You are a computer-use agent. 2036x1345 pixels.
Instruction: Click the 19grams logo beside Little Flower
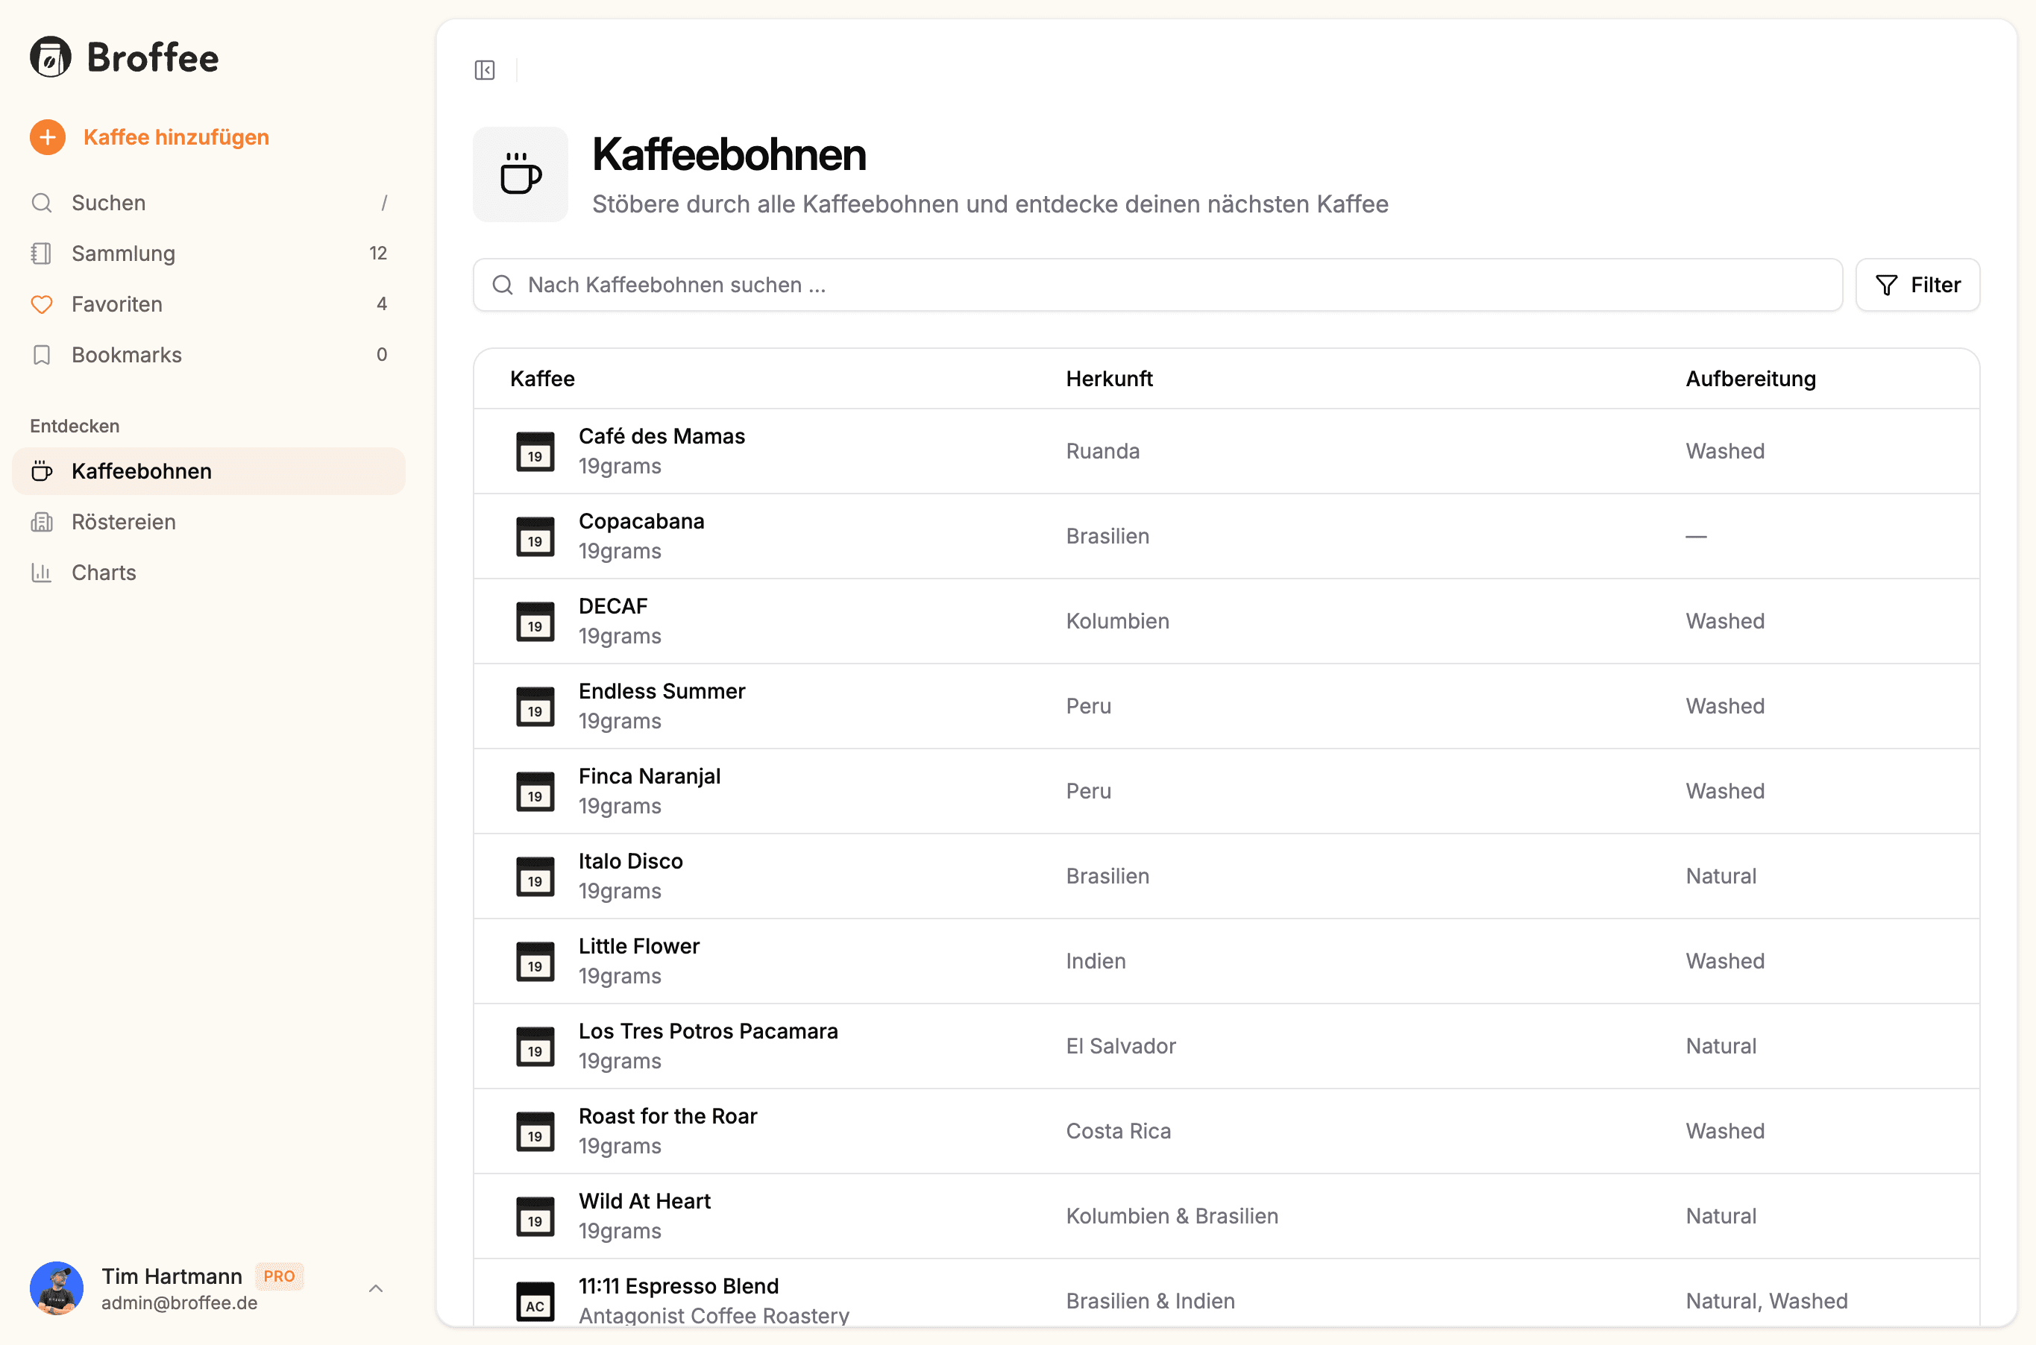pos(535,961)
